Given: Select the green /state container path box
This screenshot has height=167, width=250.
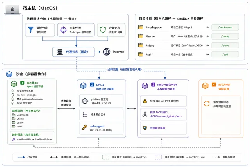Looking at the screenshot, I should (x=225, y=45).
